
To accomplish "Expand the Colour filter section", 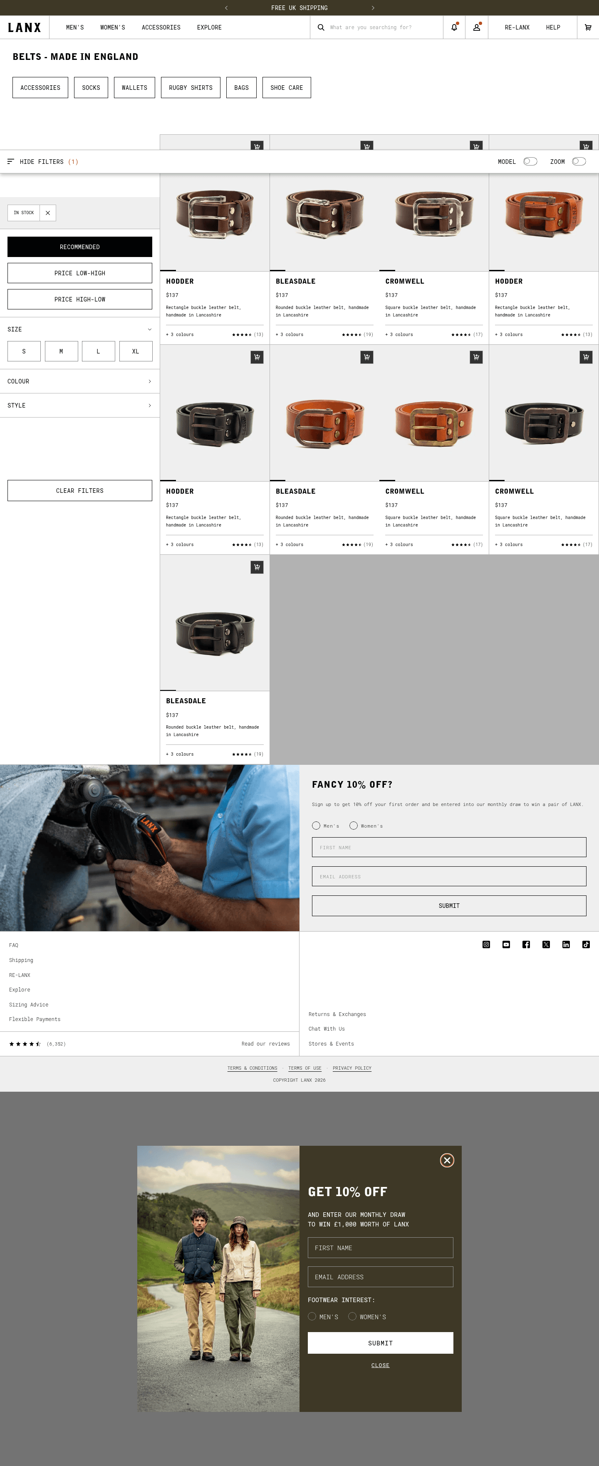I will click(x=80, y=381).
